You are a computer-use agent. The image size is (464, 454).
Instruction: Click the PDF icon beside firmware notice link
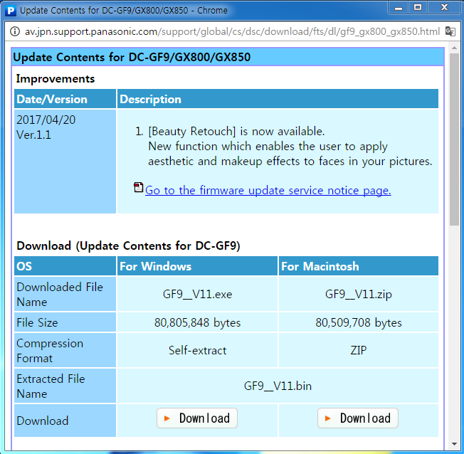point(138,187)
